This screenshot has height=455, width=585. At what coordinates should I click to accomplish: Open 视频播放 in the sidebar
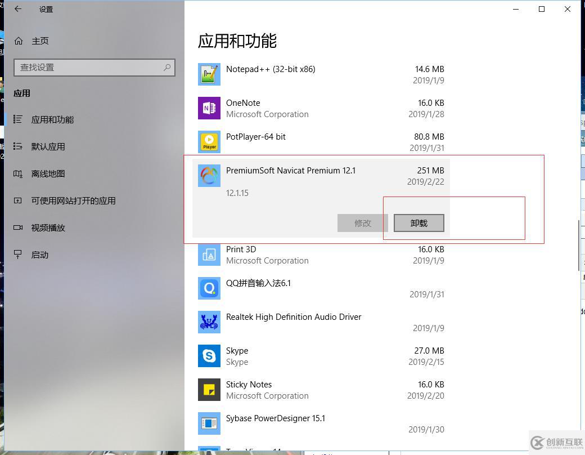48,228
